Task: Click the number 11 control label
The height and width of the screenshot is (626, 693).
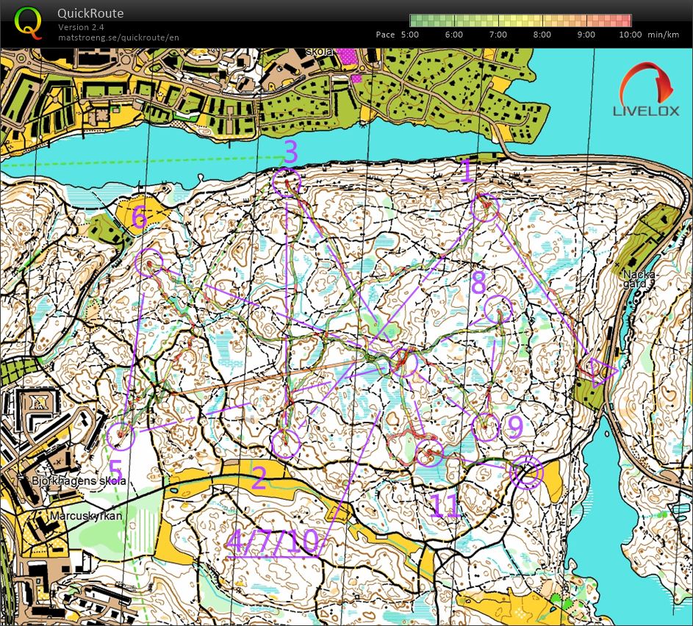Action: (x=444, y=506)
